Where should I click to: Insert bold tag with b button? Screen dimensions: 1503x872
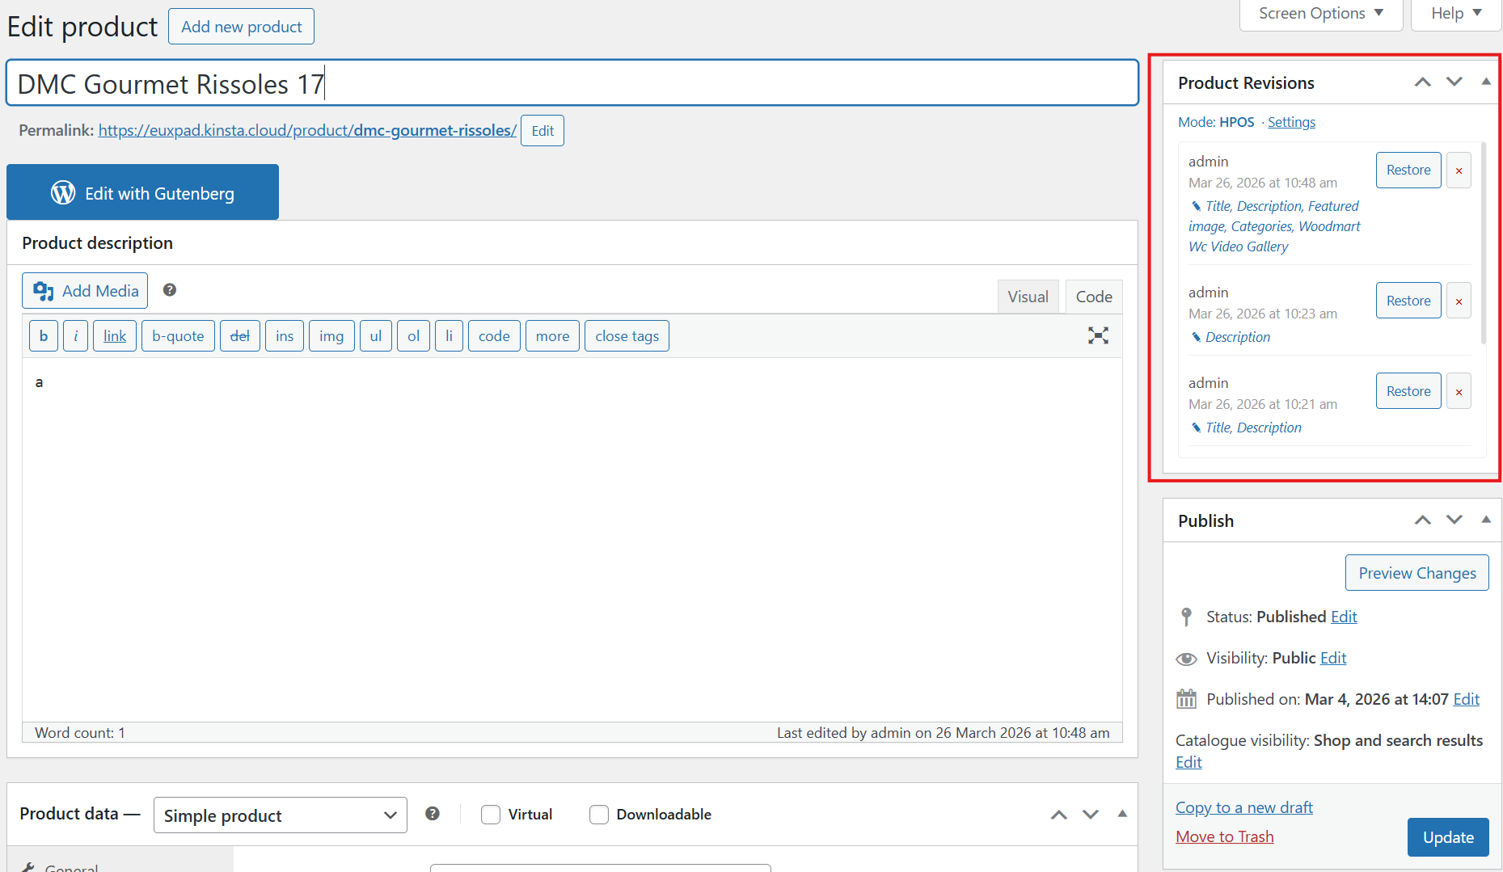coord(44,336)
